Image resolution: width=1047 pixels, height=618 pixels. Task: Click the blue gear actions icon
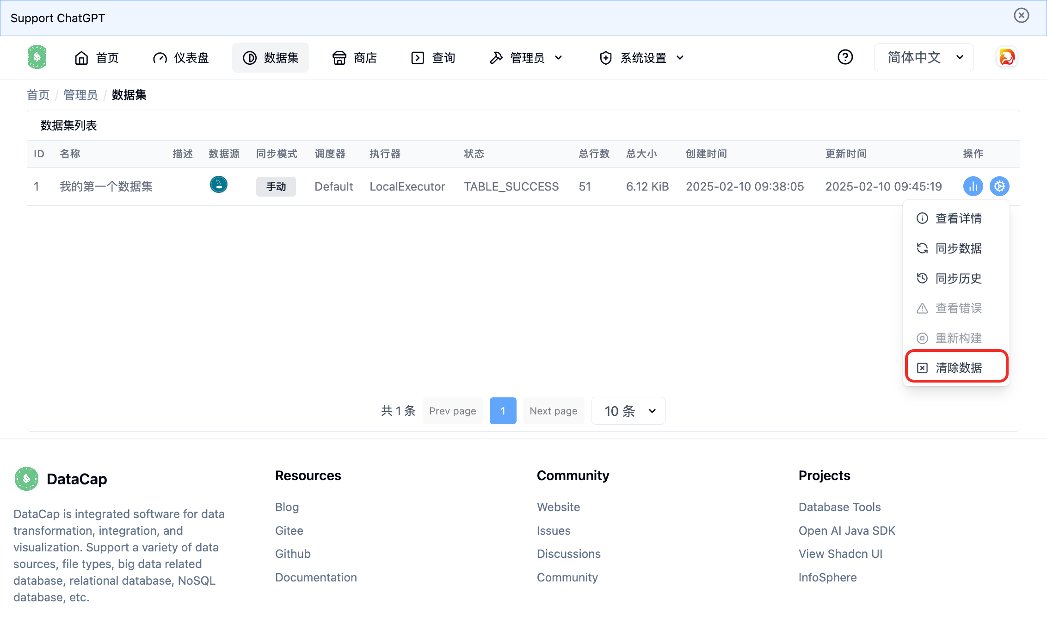pos(999,186)
